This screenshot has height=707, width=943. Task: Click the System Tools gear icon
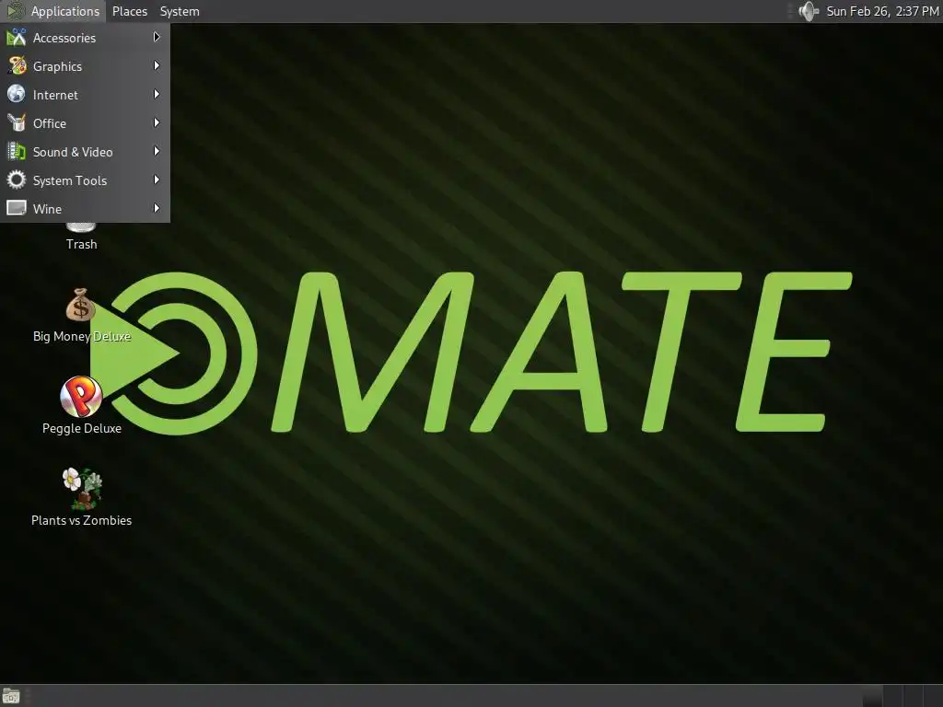(17, 180)
